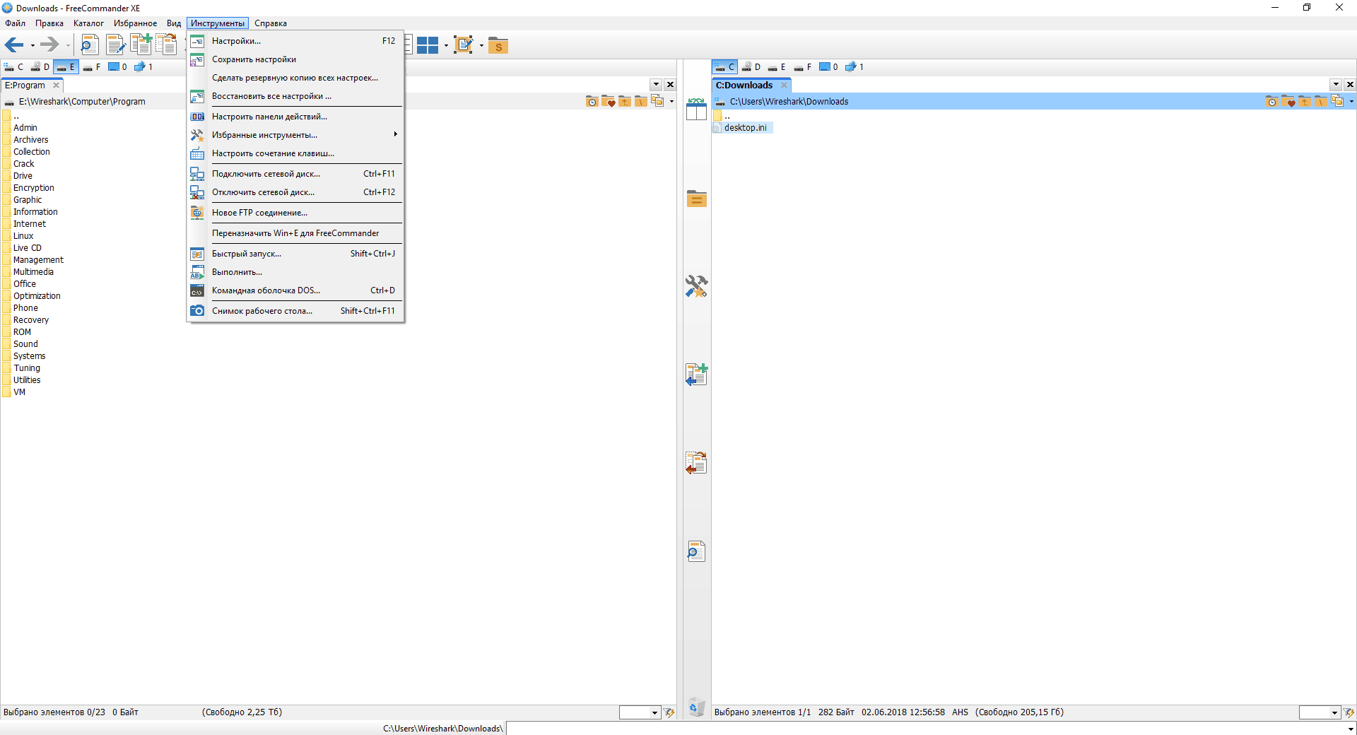Screen dimensions: 1357x735
Task: Choose Командная оболочка DOS... menu item
Action: pos(295,290)
